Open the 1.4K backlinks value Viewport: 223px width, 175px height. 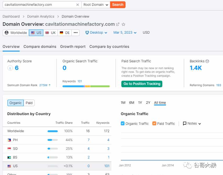coord(196,68)
